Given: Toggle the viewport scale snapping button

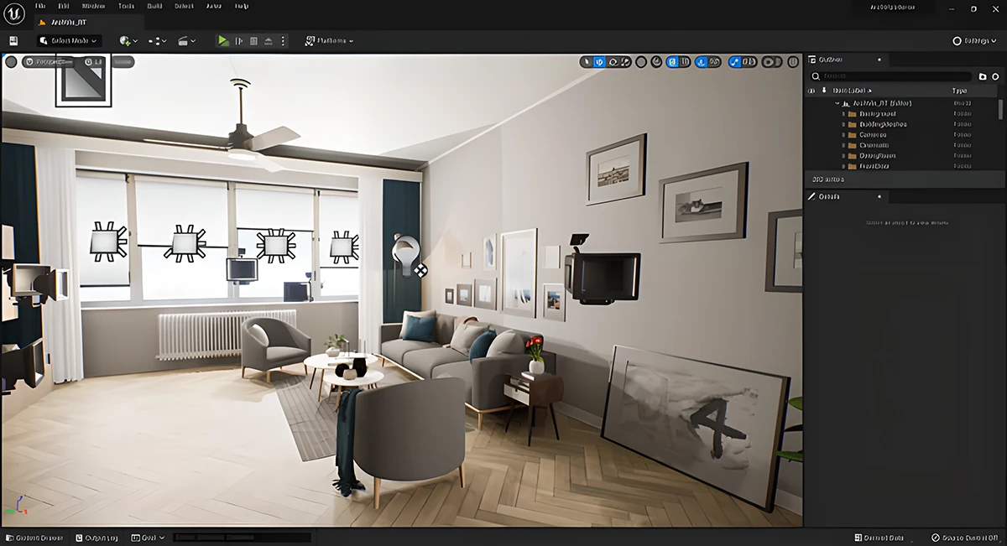Looking at the screenshot, I should pyautogui.click(x=735, y=61).
